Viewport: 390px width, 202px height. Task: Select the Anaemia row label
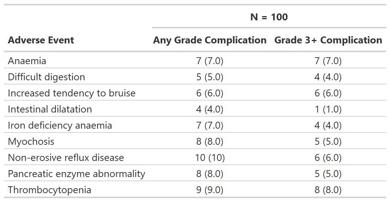[x=27, y=61]
